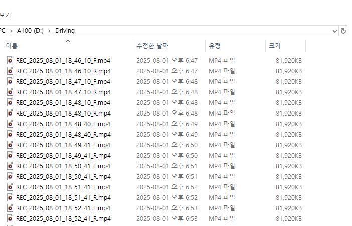The image size is (352, 226).
Task: Refresh the Driving folder view
Action: coord(343,31)
